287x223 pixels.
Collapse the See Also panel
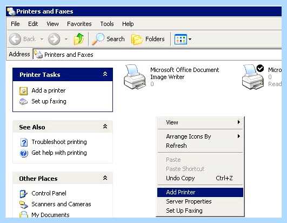105,127
